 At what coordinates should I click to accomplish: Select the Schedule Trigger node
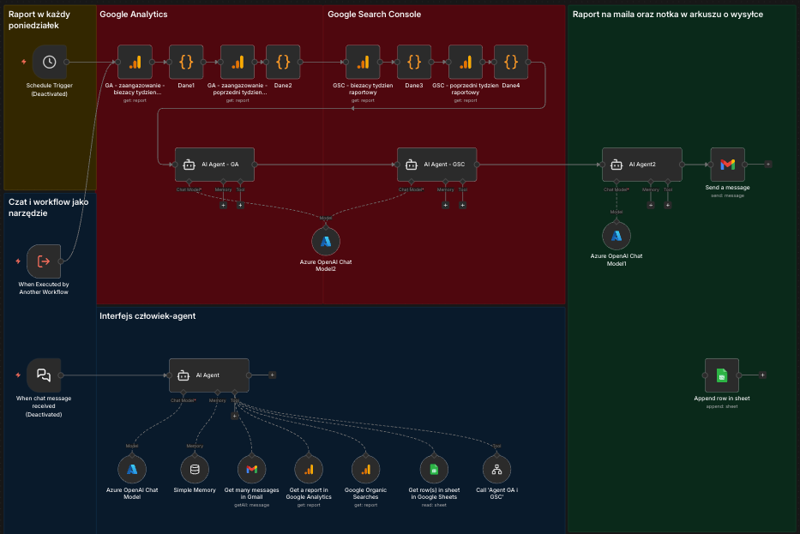[x=50, y=63]
